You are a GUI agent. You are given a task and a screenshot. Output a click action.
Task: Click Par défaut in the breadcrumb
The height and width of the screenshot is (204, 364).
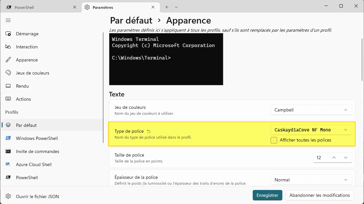coord(131,21)
